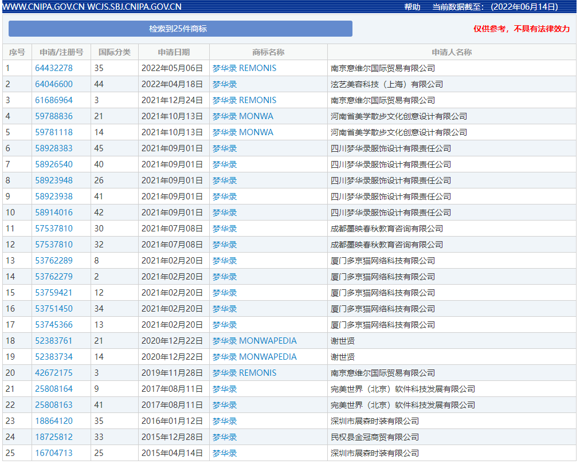Viewport: 580px width, 468px height.
Task: Select the 仅供参考，不具有法律效力 notice
Action: pyautogui.click(x=522, y=29)
